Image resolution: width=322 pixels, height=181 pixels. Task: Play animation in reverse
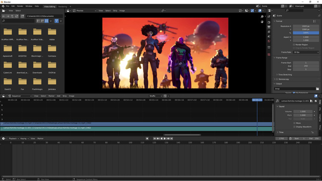161,138
